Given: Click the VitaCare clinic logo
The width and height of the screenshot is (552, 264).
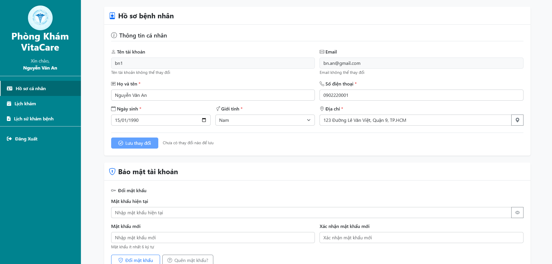Looking at the screenshot, I should pos(40,18).
